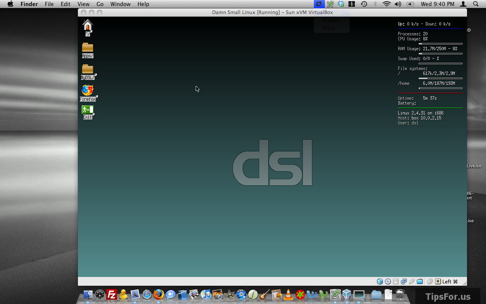The image size is (486, 304).
Task: Click the CD/DVD icon in VirtualBox status bar
Action: (388, 282)
